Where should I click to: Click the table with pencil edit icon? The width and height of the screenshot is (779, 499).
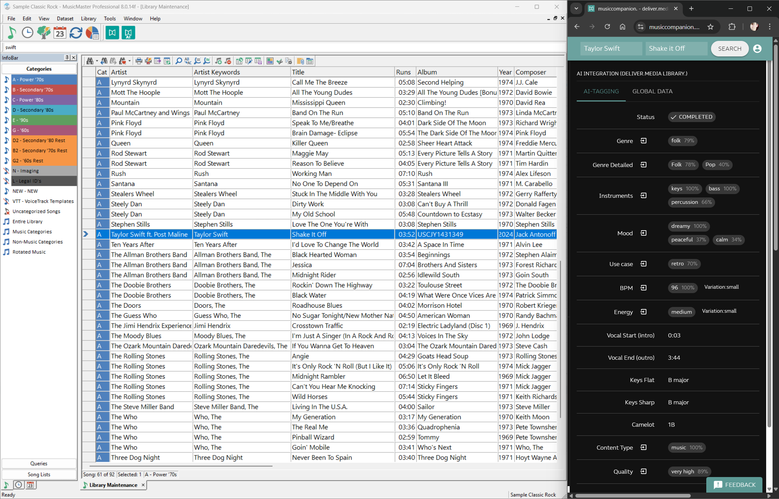[x=249, y=61]
